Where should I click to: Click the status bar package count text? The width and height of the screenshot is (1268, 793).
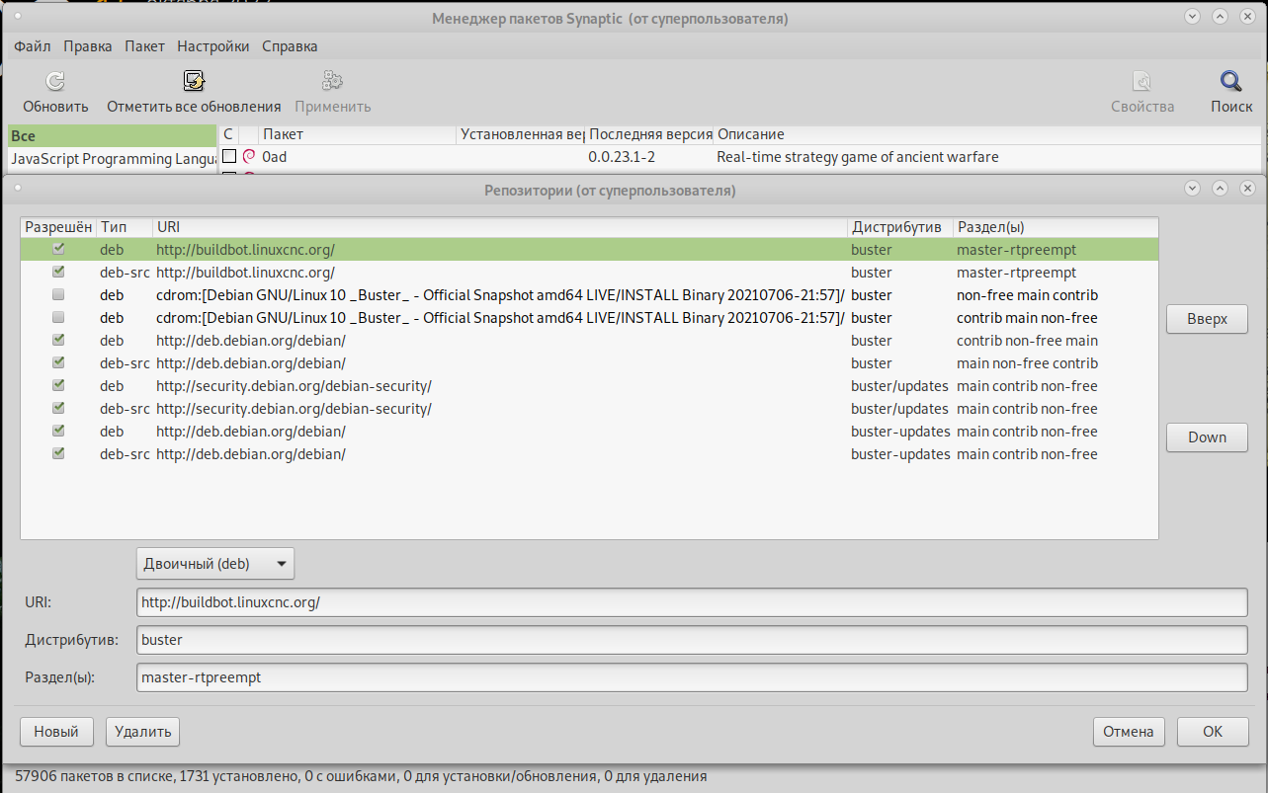click(x=361, y=776)
